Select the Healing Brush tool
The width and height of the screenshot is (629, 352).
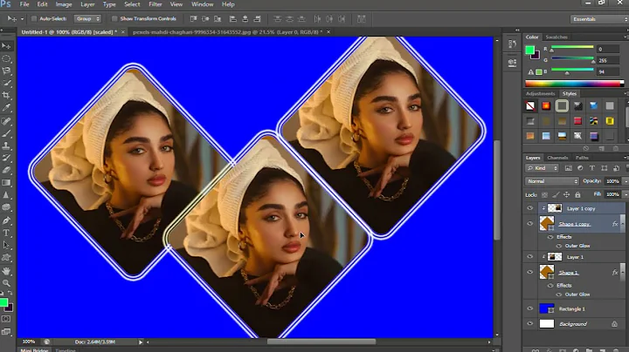pyautogui.click(x=6, y=121)
